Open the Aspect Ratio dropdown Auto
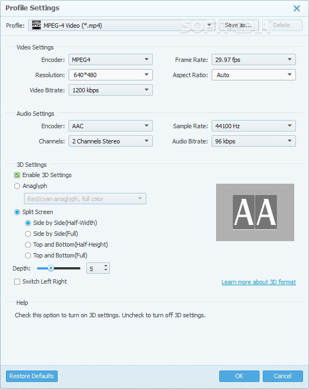 click(254, 74)
